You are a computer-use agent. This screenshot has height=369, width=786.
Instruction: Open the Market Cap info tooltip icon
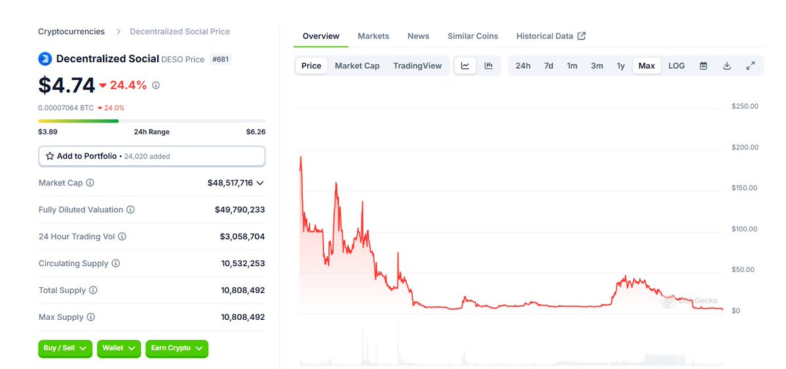coord(90,183)
